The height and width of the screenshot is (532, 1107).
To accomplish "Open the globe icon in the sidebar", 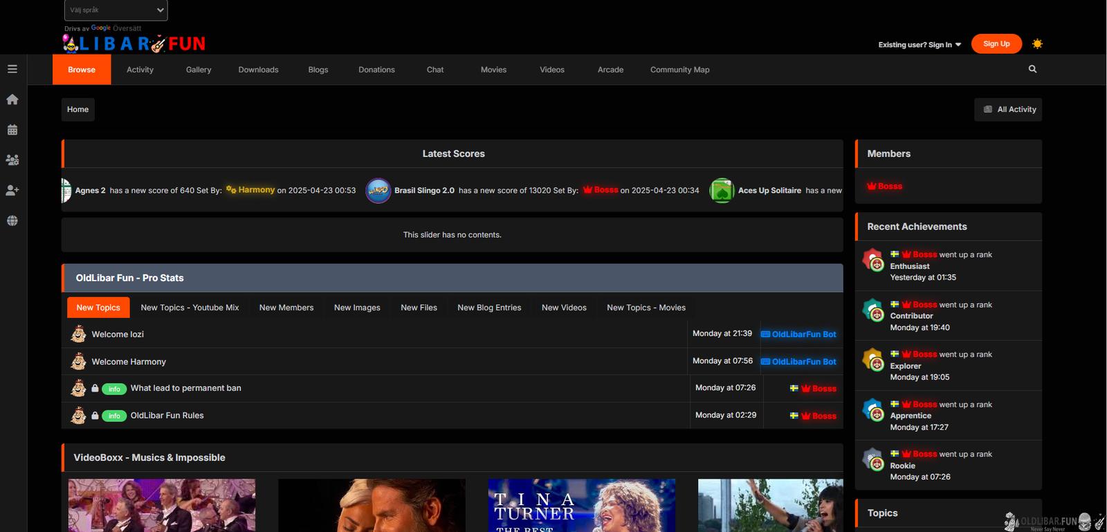I will 12,221.
